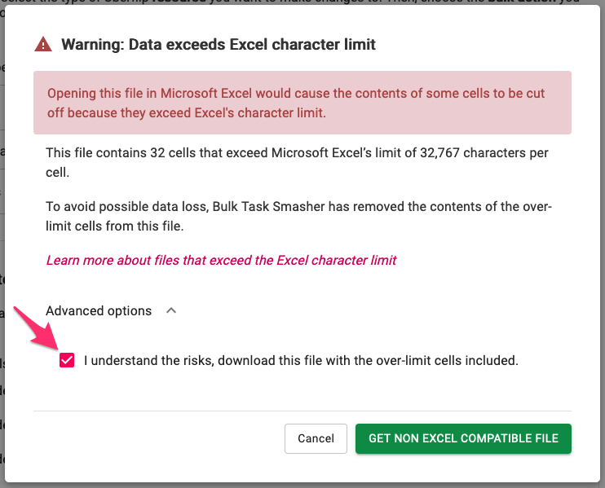Cancel the Excel warning dialog
605x488 pixels.
coord(316,438)
